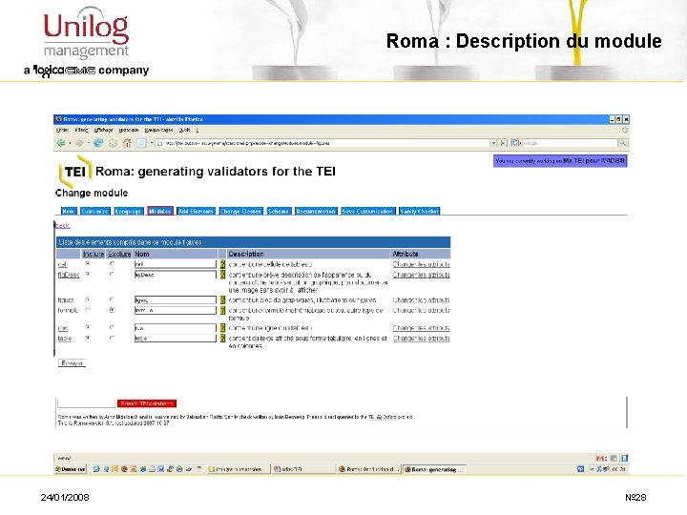Click 'Changer les attributs' for table

tap(422, 339)
